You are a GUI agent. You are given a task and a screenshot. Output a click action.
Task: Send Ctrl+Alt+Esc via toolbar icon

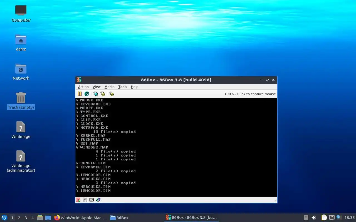pyautogui.click(x=103, y=94)
